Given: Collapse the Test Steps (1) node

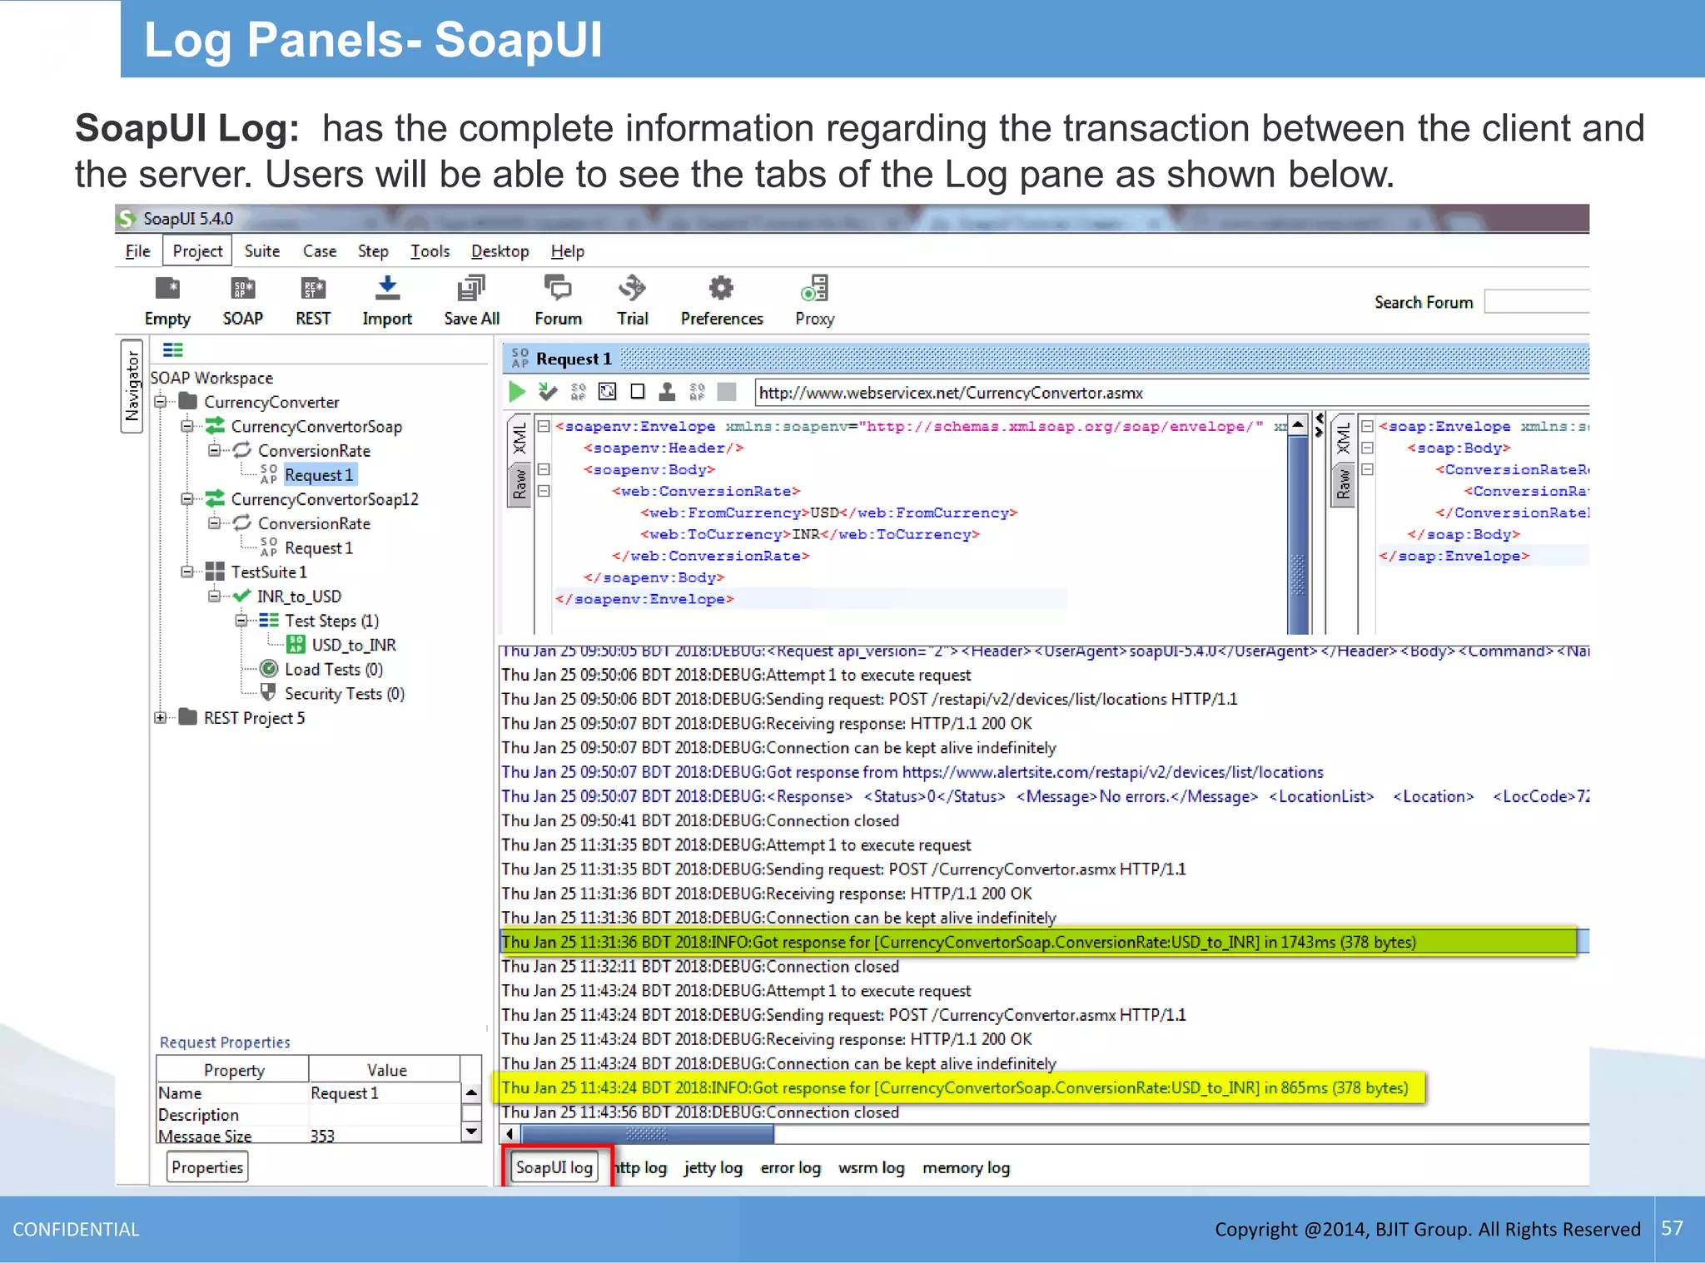Looking at the screenshot, I should [241, 620].
